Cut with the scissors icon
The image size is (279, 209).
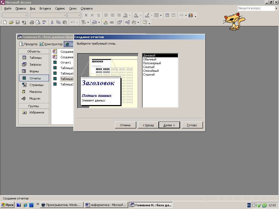(52, 22)
